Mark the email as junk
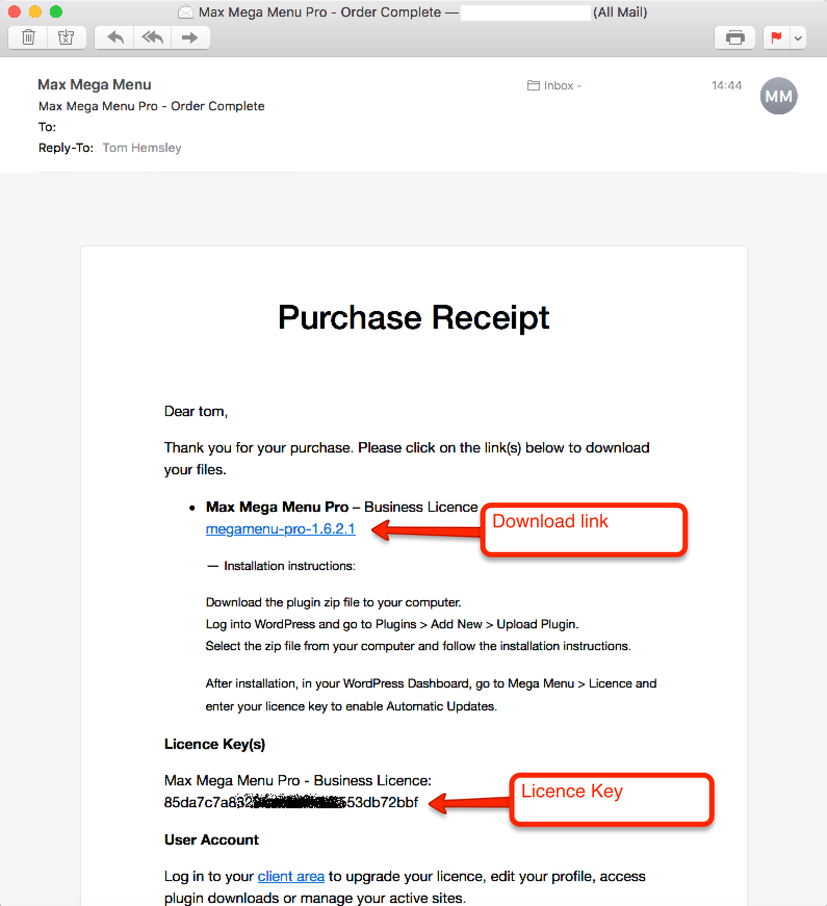This screenshot has height=906, width=827. [x=66, y=37]
